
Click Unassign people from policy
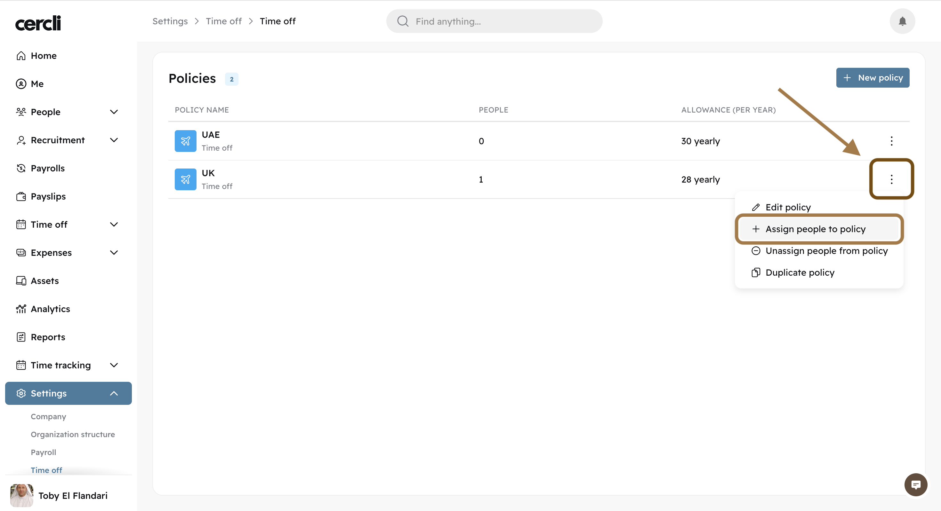[826, 251]
